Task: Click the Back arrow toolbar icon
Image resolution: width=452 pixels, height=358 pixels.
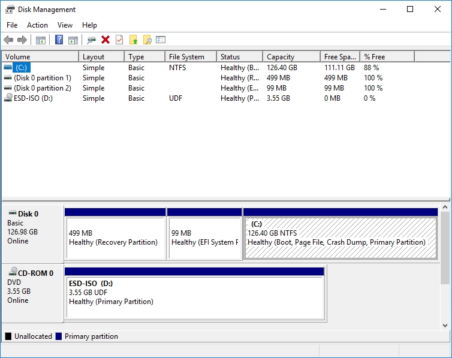Action: [8, 40]
